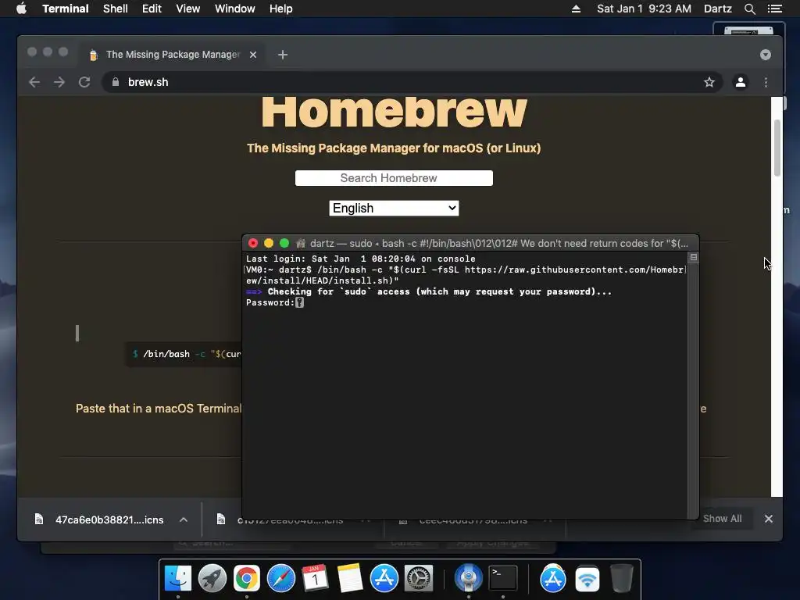Open System Preferences from the Dock

(419, 579)
